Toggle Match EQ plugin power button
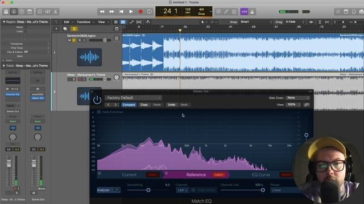 click(97, 100)
